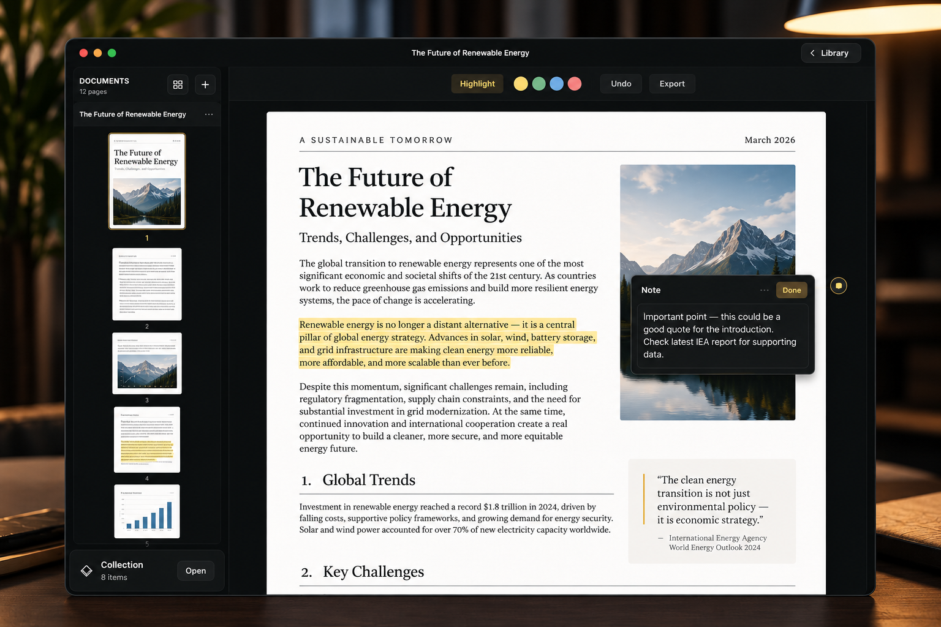Screen dimensions: 941x627
Task: Pick the green highlight color
Action: (539, 84)
